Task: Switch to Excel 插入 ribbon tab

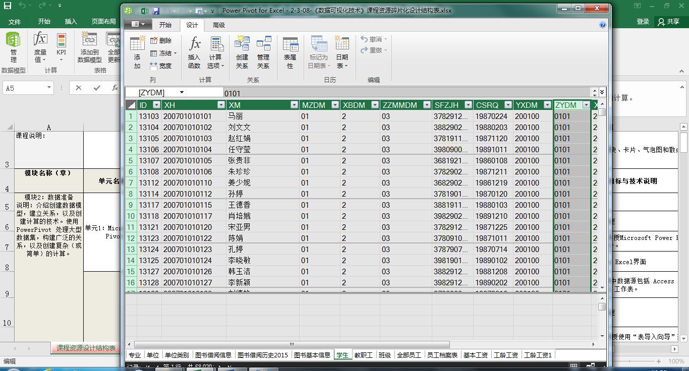Action: pos(71,22)
